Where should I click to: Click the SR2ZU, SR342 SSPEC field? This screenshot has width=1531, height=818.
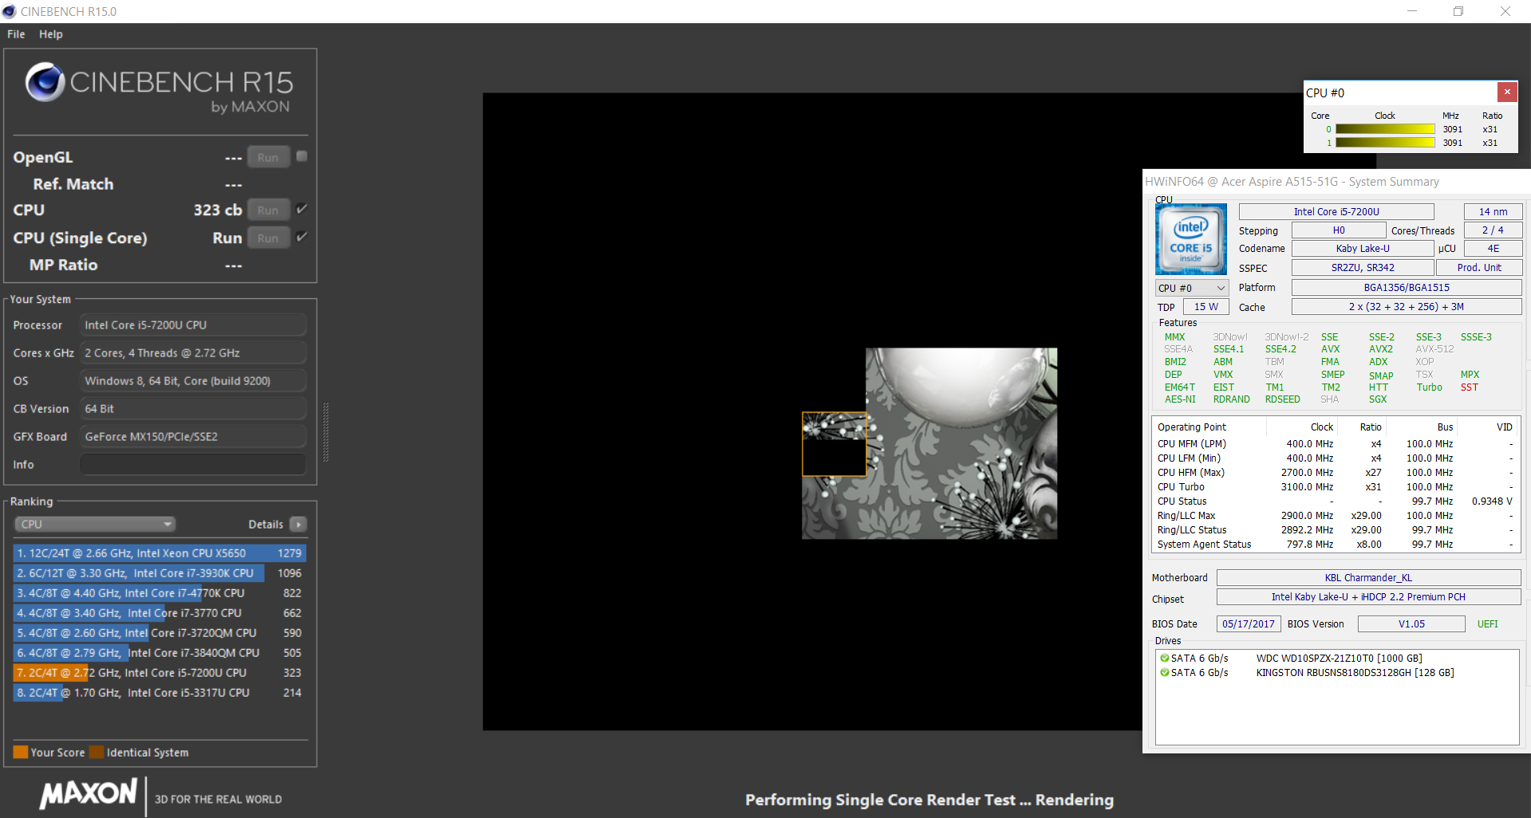pyautogui.click(x=1363, y=268)
